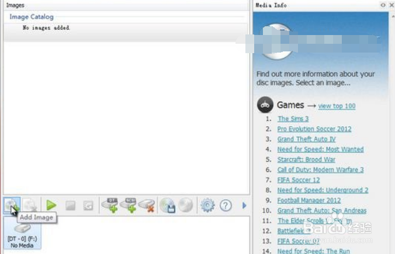The height and width of the screenshot is (254, 395).
Task: Click the Image Catalog header
Action: [x=32, y=17]
